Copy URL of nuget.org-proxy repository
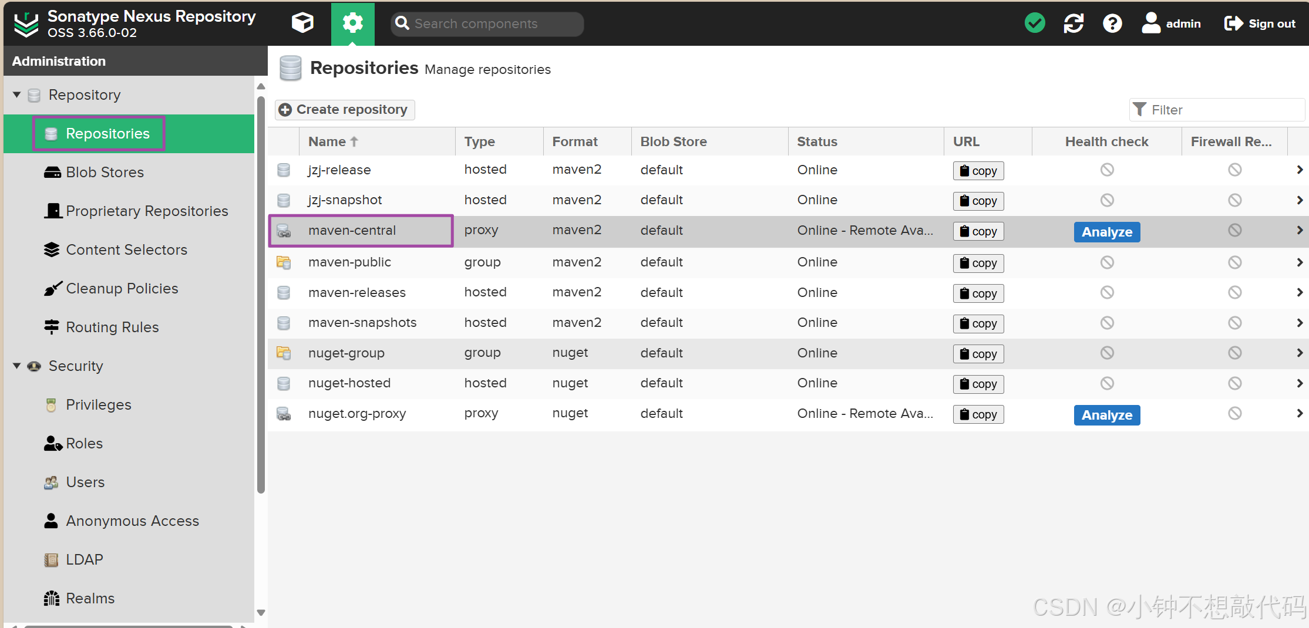 [978, 414]
